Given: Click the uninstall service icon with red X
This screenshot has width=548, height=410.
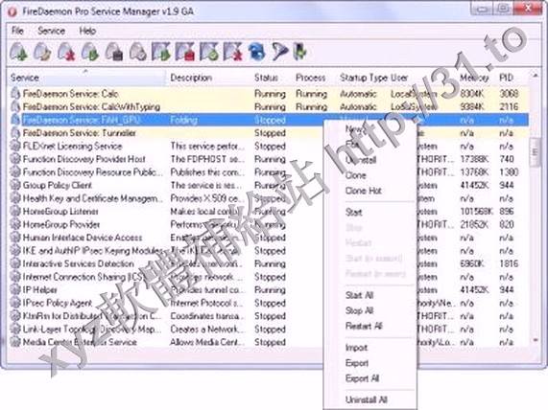Looking at the screenshot, I should point(66,52).
